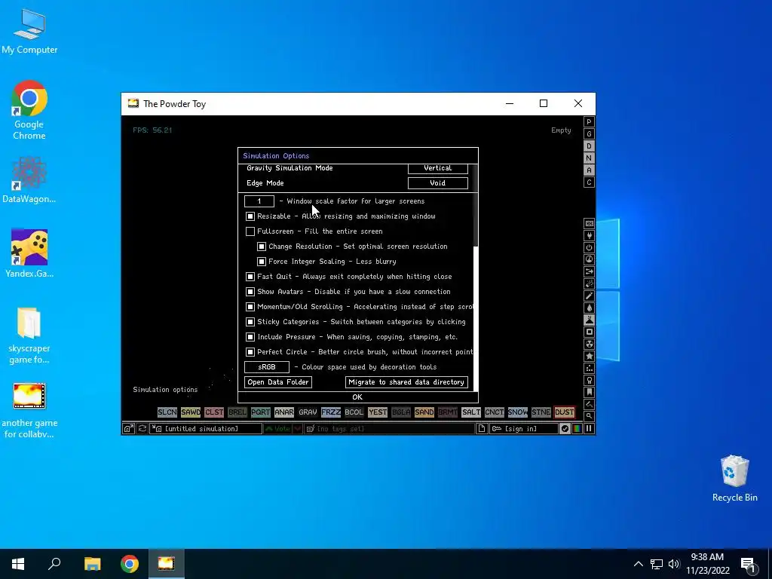The width and height of the screenshot is (772, 579).
Task: Open the simulation browser icon
Action: 128,429
